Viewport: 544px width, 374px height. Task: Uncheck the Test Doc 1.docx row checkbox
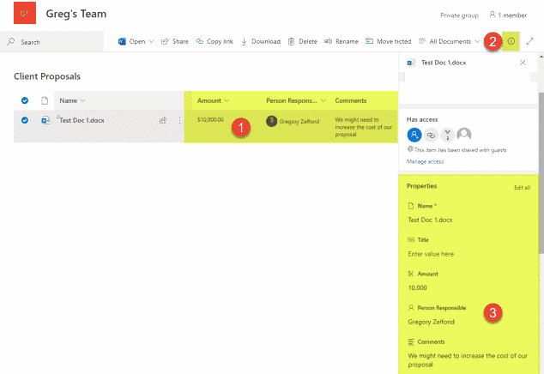point(25,120)
